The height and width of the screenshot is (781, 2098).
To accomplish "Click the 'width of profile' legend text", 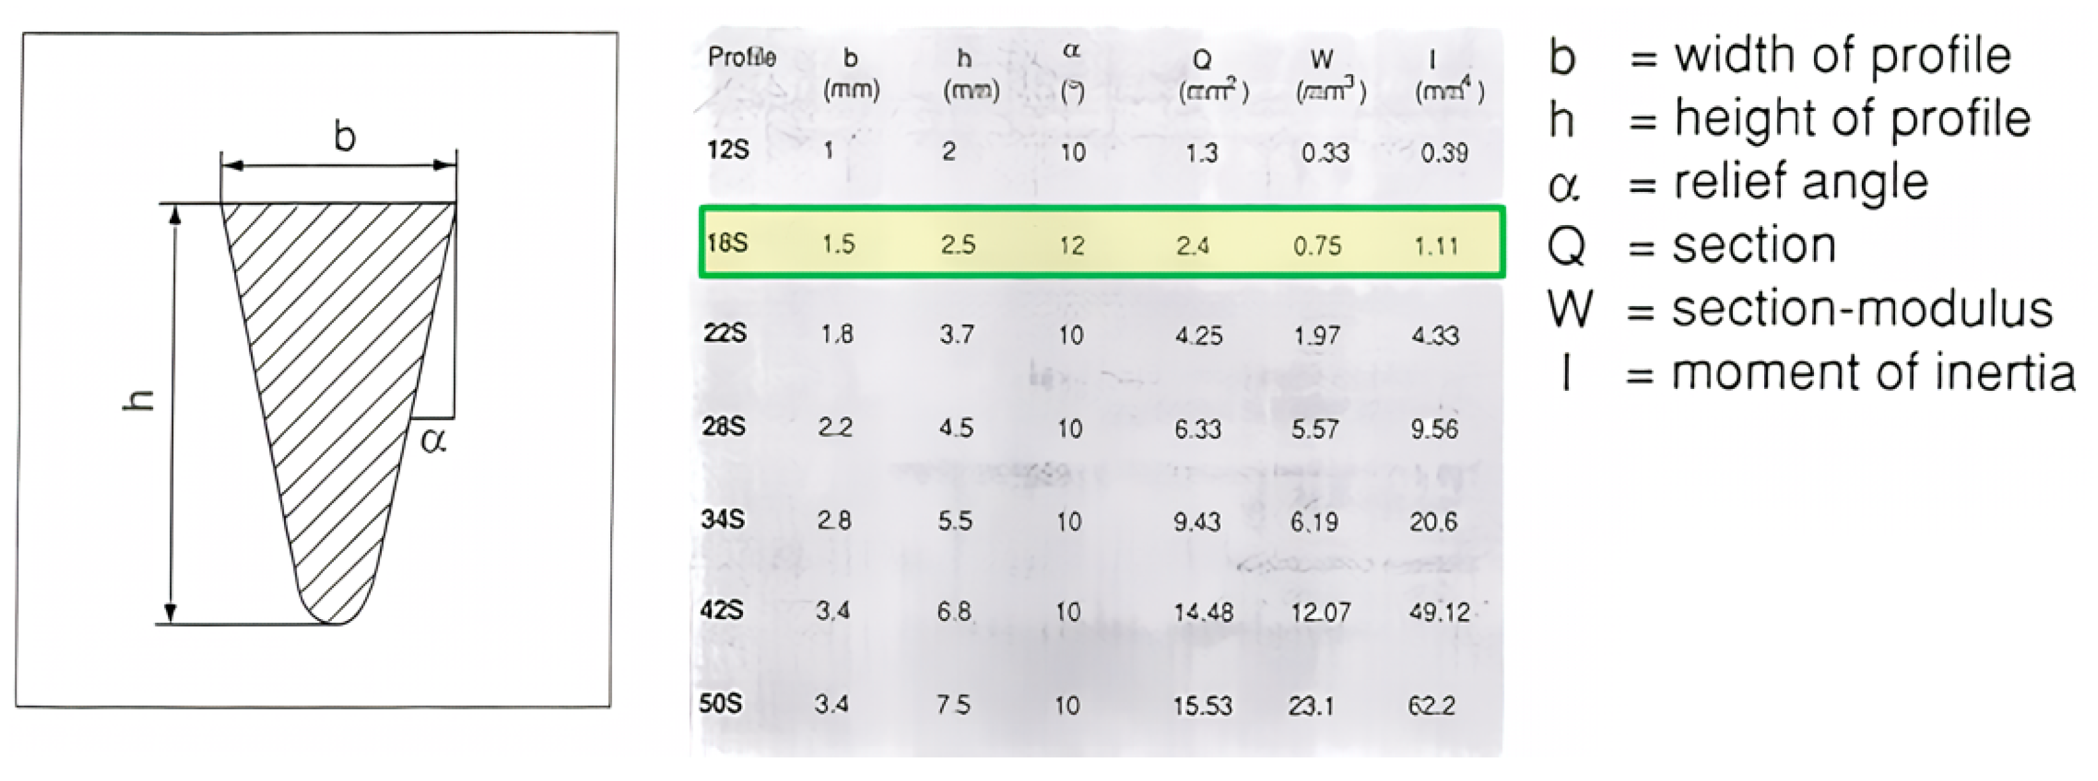I will [1842, 55].
